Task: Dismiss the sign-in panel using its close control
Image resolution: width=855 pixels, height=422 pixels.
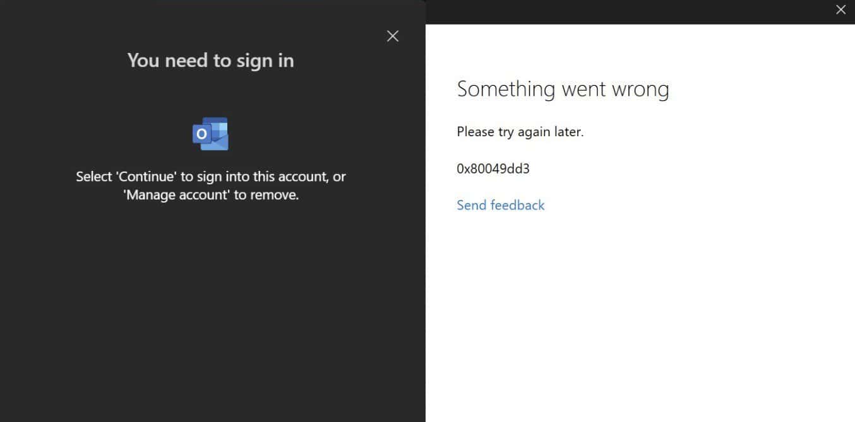Action: click(393, 36)
